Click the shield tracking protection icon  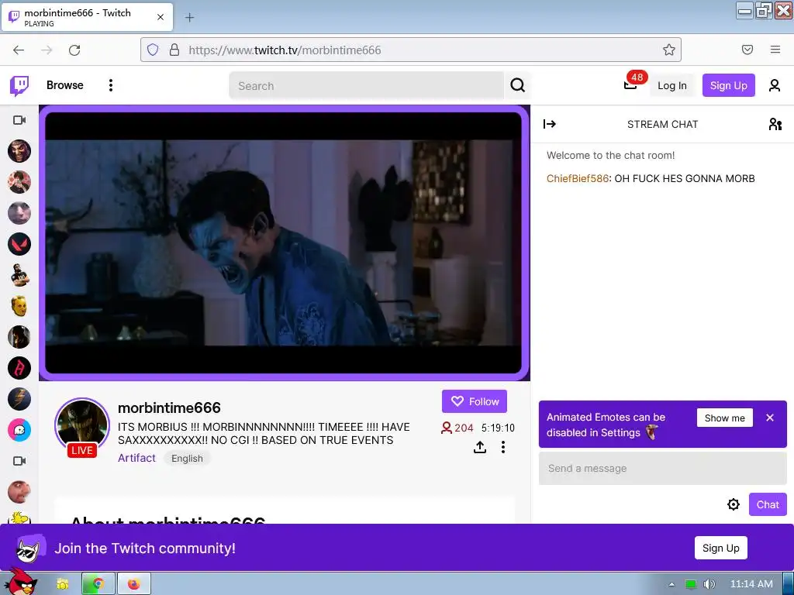click(x=153, y=50)
